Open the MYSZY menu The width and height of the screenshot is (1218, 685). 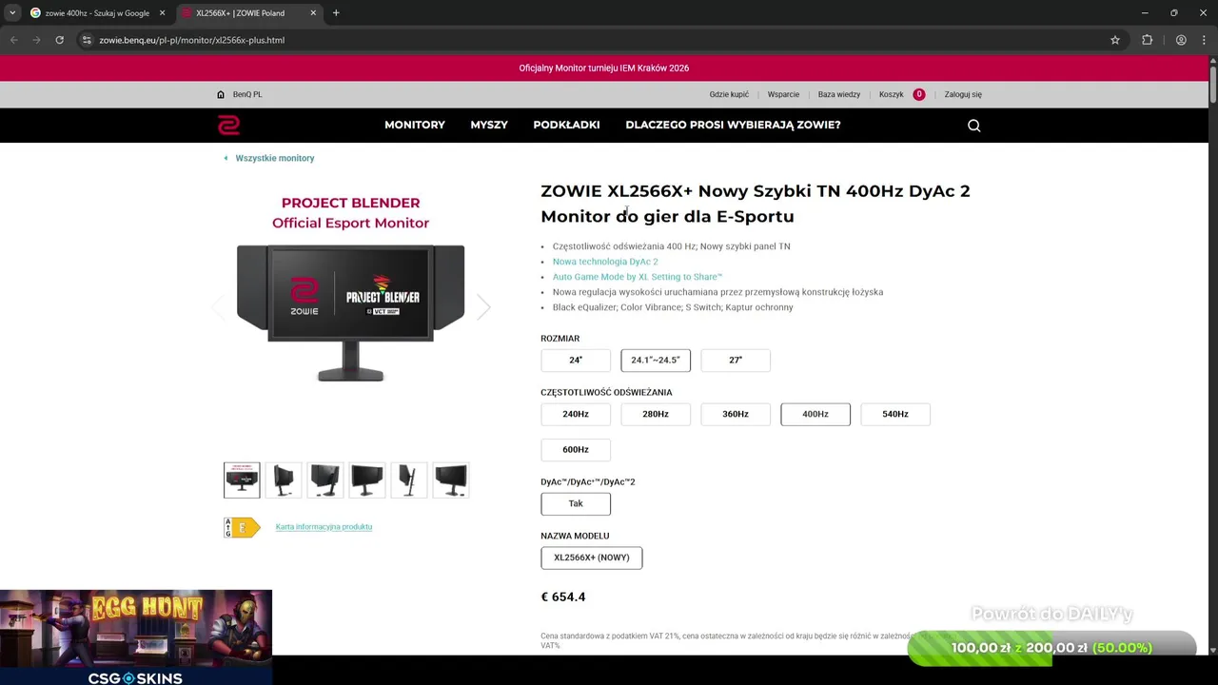pyautogui.click(x=489, y=125)
